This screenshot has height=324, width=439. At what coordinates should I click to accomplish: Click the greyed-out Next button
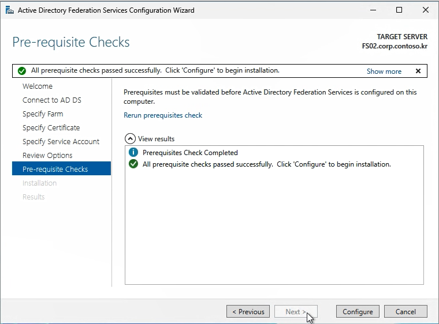point(296,311)
